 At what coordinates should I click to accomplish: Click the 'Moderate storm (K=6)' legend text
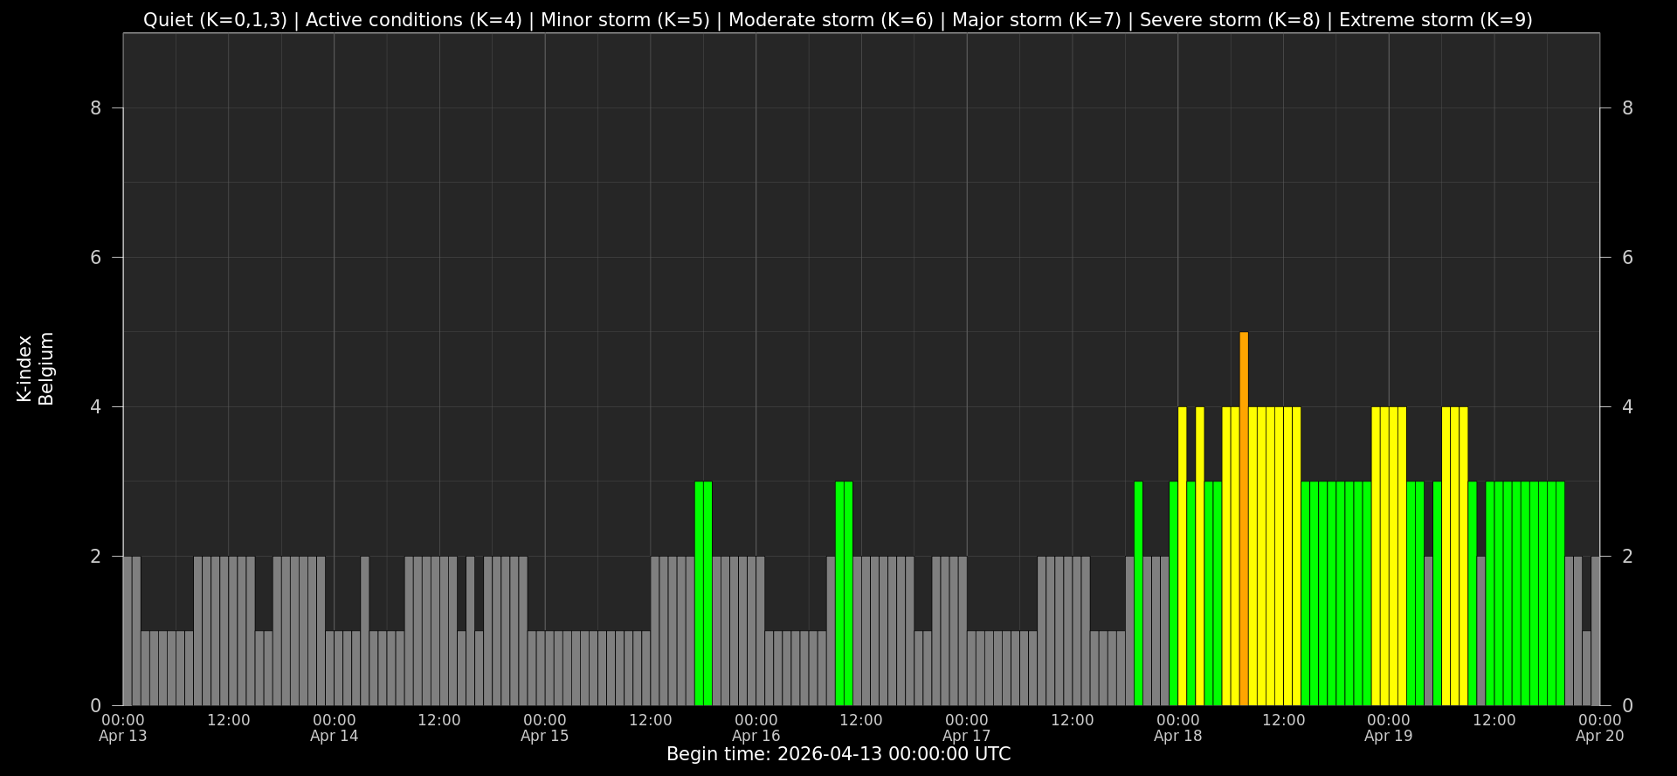(831, 20)
